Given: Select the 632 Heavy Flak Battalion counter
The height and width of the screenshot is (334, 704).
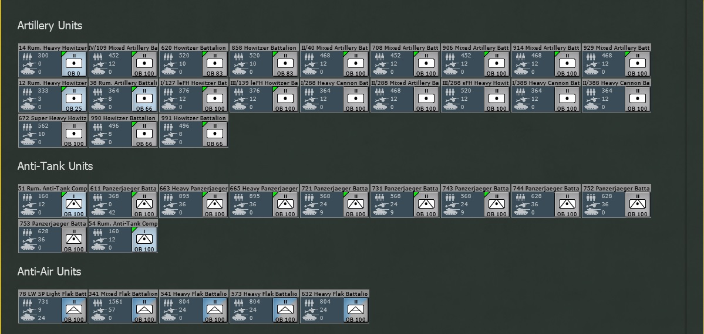Looking at the screenshot, I should [356, 310].
